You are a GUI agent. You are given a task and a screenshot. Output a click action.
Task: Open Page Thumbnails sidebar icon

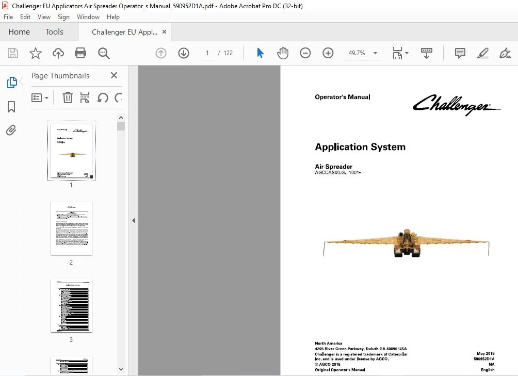[x=11, y=83]
